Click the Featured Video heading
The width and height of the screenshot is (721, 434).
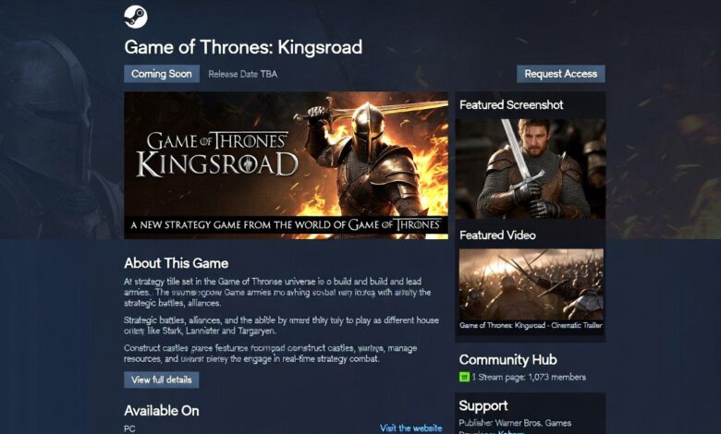tap(497, 235)
